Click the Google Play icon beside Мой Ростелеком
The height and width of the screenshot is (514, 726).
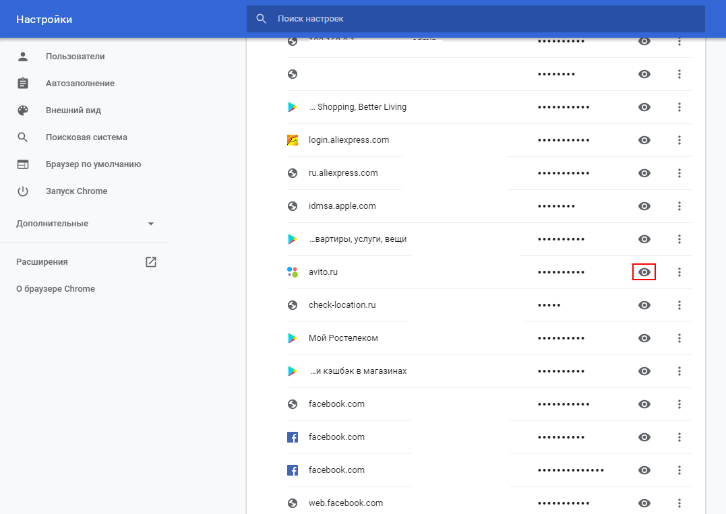pos(293,338)
